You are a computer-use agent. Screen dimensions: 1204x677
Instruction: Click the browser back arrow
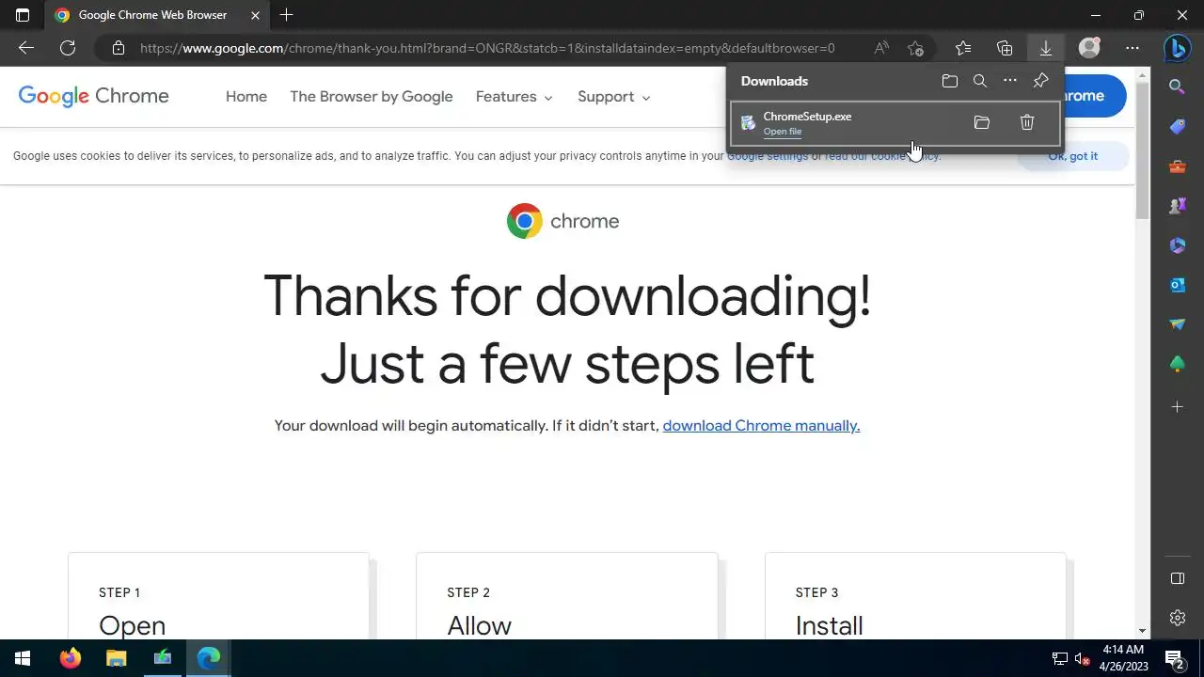(26, 48)
